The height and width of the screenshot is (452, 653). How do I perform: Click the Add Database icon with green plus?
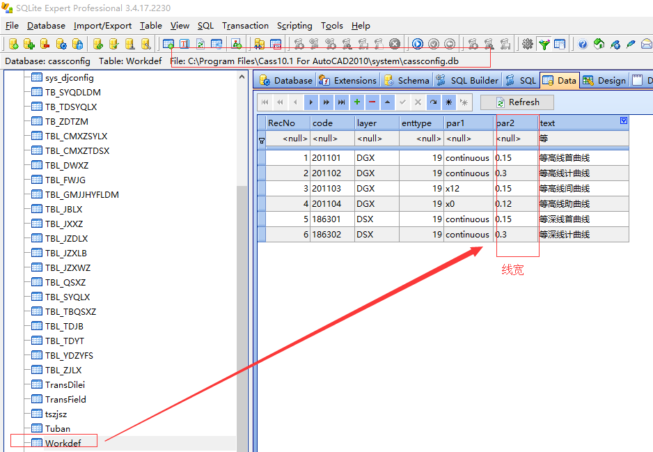(29, 44)
